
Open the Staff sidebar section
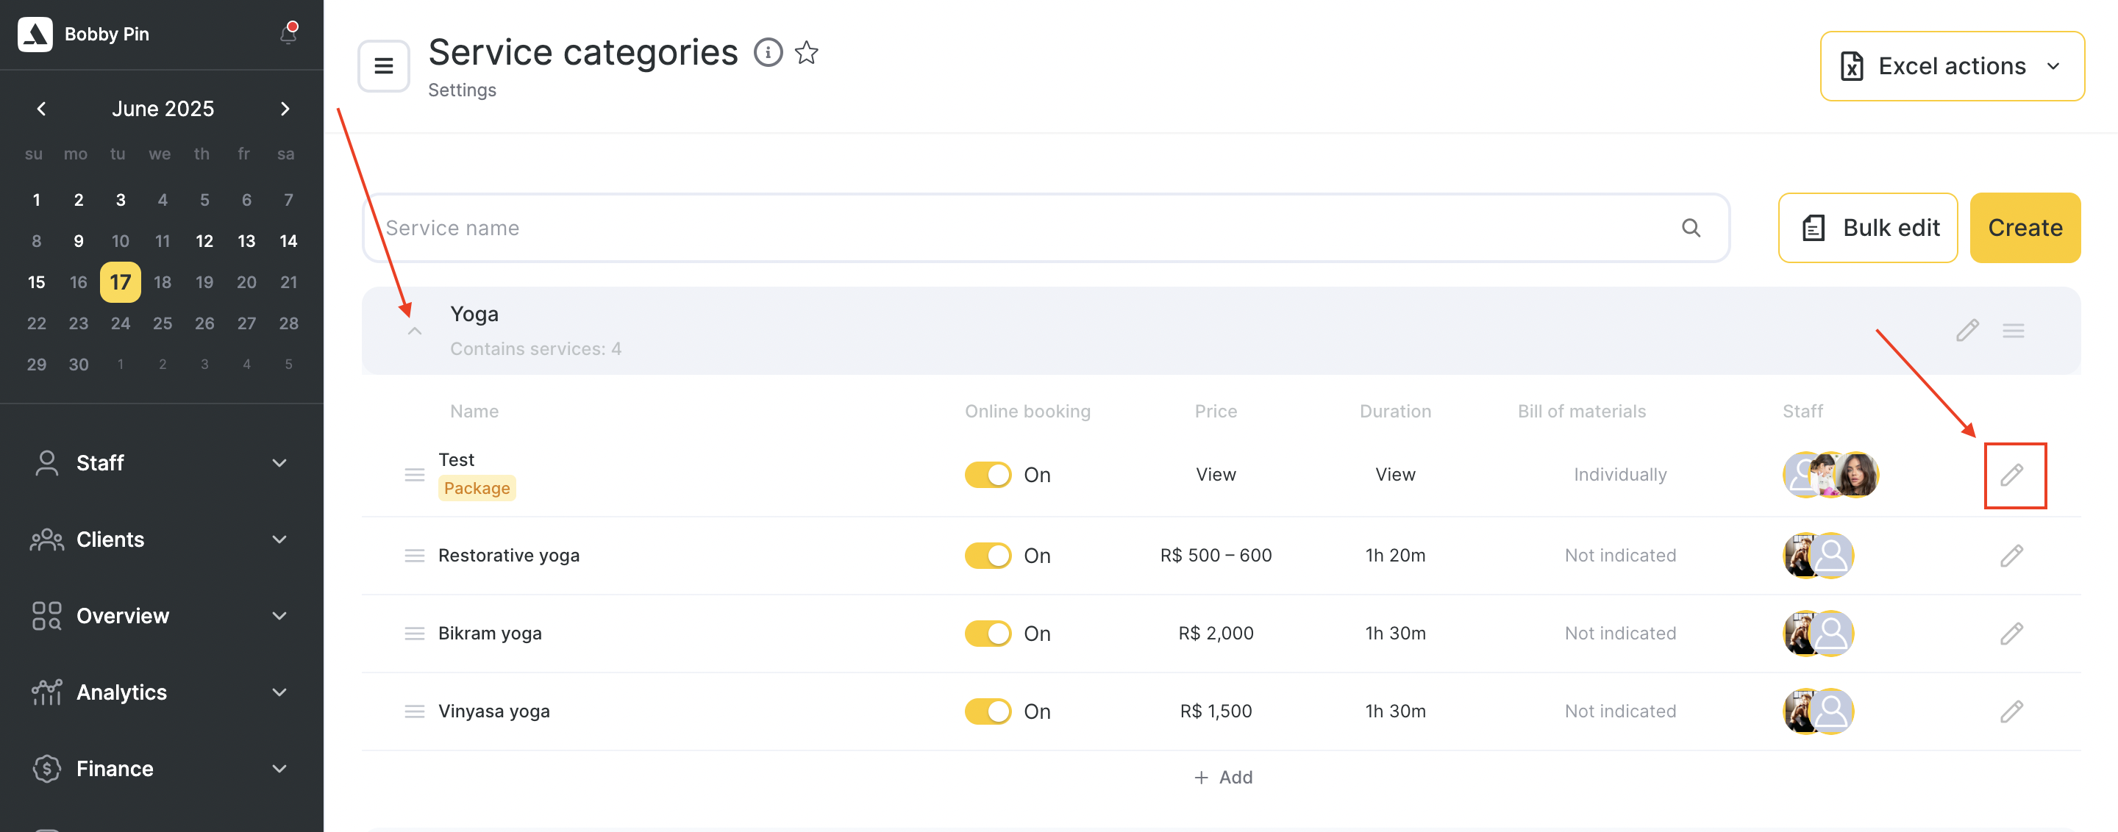click(161, 462)
